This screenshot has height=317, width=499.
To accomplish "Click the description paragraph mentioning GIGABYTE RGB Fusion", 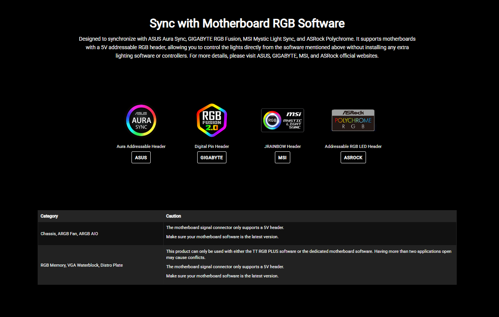I will click(x=247, y=47).
